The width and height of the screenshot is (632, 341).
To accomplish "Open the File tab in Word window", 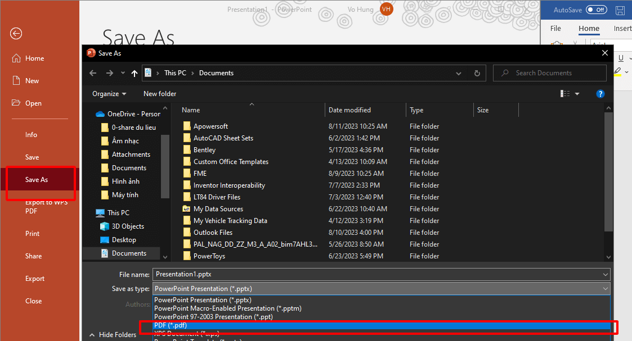I will point(555,28).
